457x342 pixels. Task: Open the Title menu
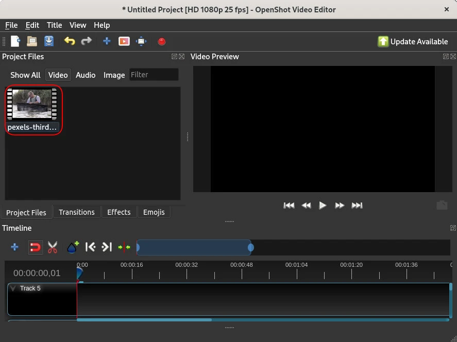coord(54,25)
